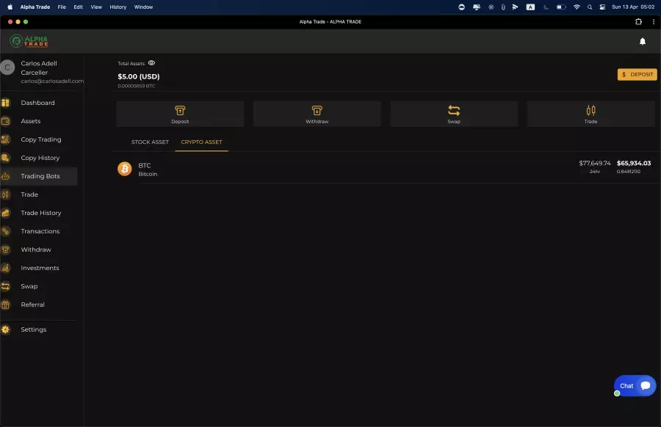Click Carlos Adell Carceller profile name
Image resolution: width=661 pixels, height=427 pixels.
(39, 67)
